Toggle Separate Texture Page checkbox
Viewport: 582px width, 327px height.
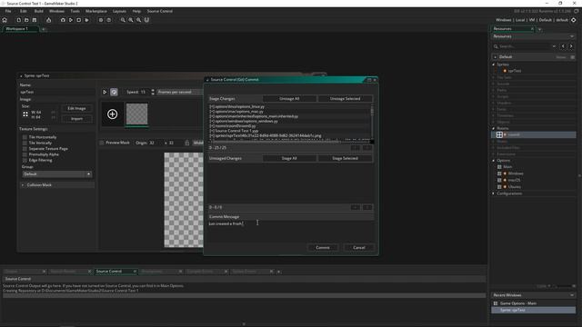coord(25,149)
